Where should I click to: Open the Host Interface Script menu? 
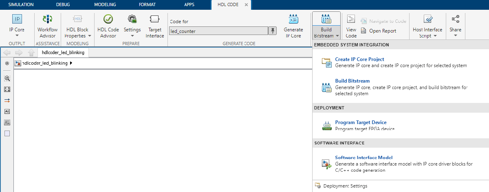point(427,26)
